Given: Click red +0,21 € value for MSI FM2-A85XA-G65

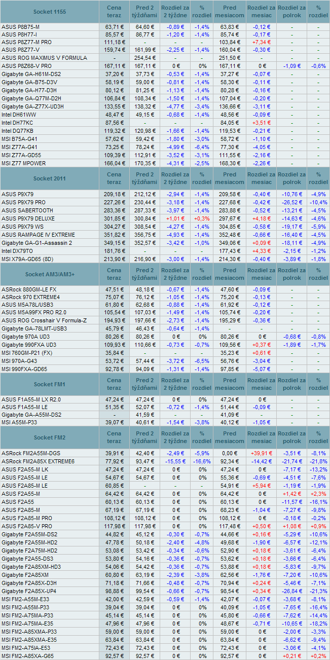Looking at the screenshot, I should [x=291, y=656].
